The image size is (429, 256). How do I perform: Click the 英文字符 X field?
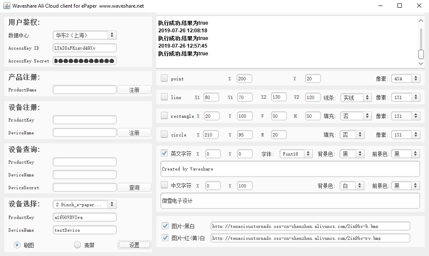213,154
